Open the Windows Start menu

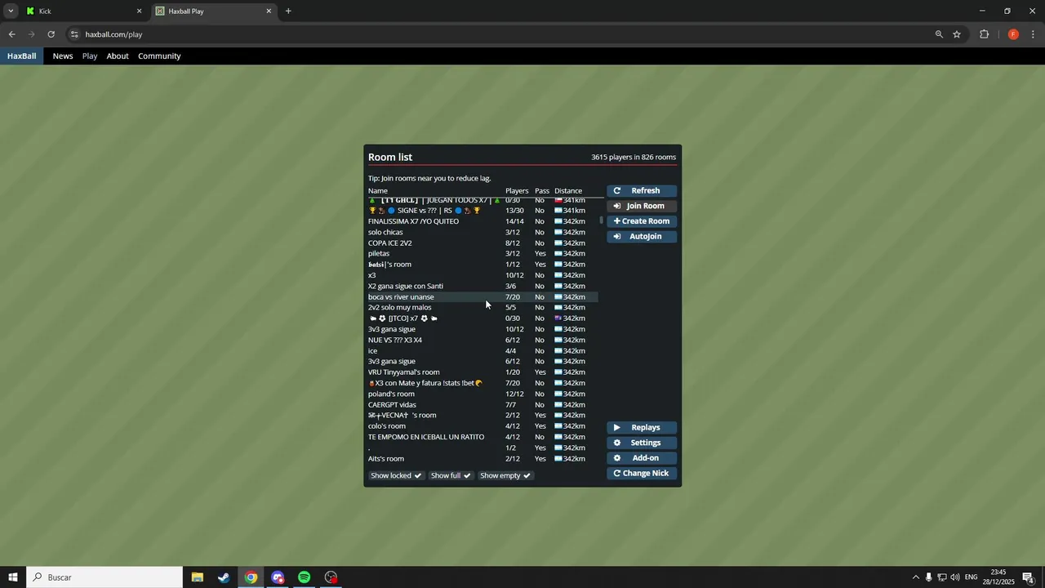[x=13, y=577]
